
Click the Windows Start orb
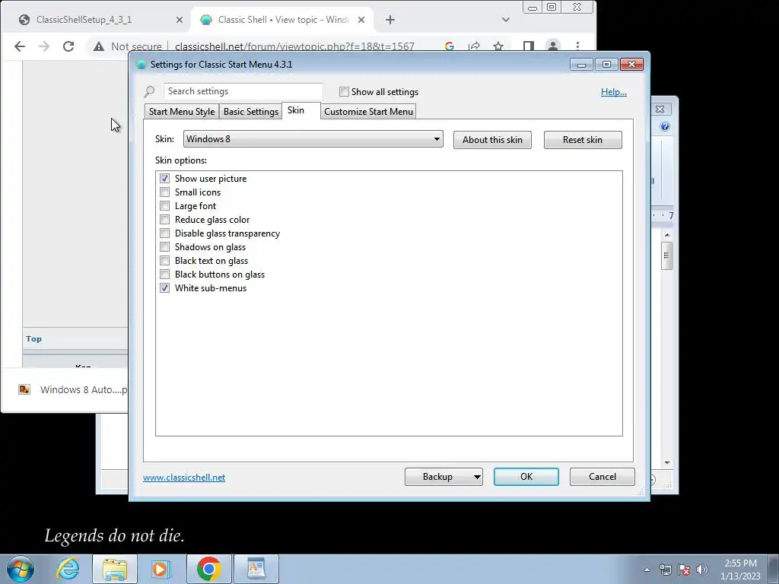click(21, 569)
